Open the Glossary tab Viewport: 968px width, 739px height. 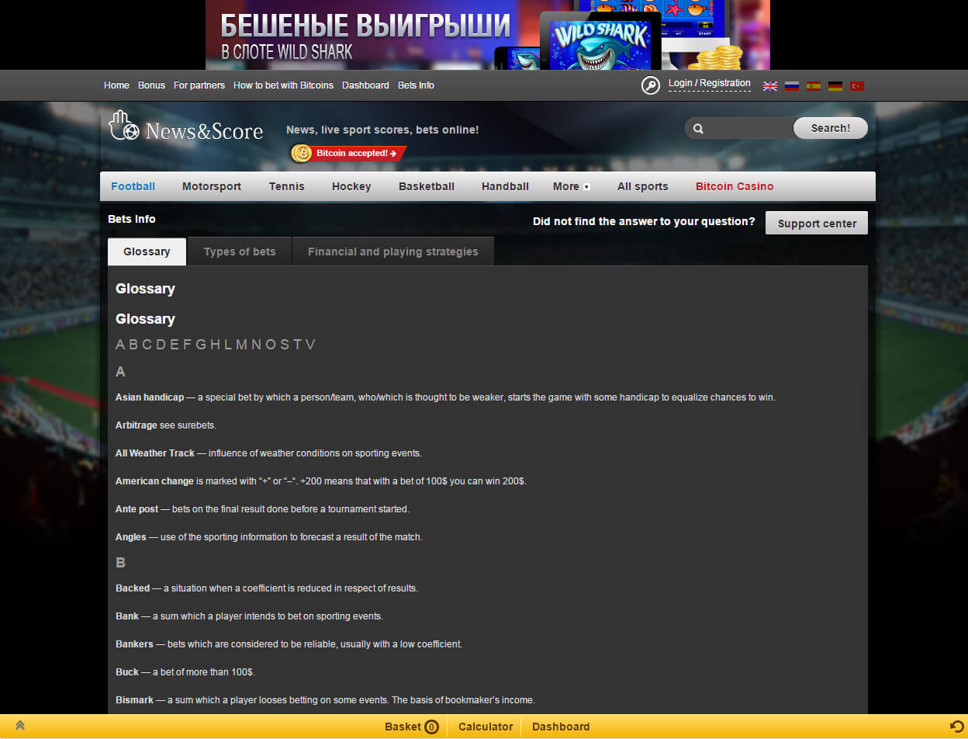pyautogui.click(x=147, y=252)
